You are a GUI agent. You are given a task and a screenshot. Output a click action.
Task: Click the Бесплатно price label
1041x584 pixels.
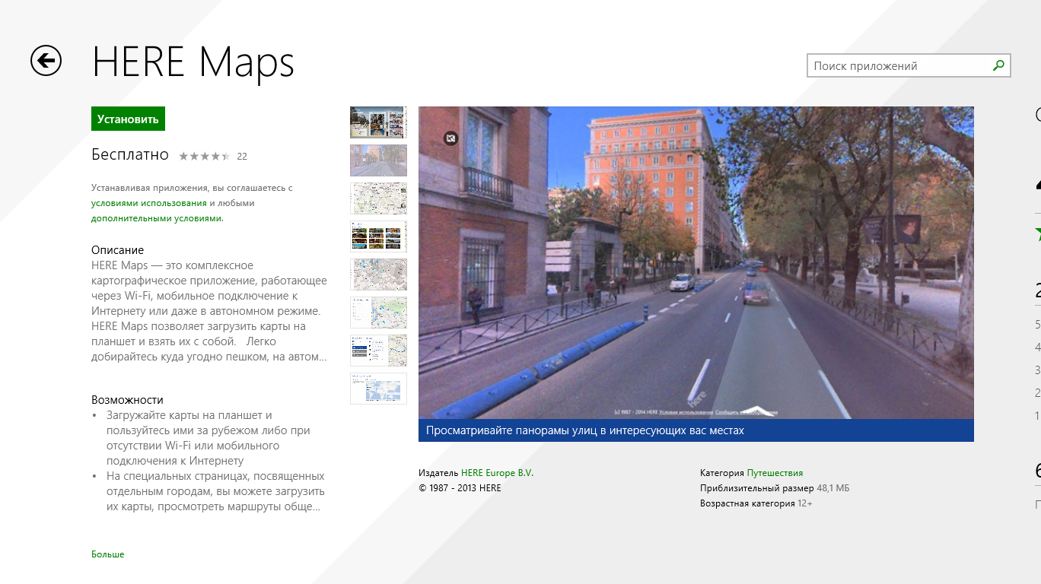(x=130, y=154)
